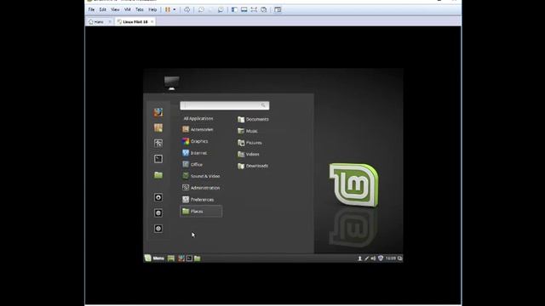
Task: Open Terminal from the panel launcher
Action: [x=189, y=258]
